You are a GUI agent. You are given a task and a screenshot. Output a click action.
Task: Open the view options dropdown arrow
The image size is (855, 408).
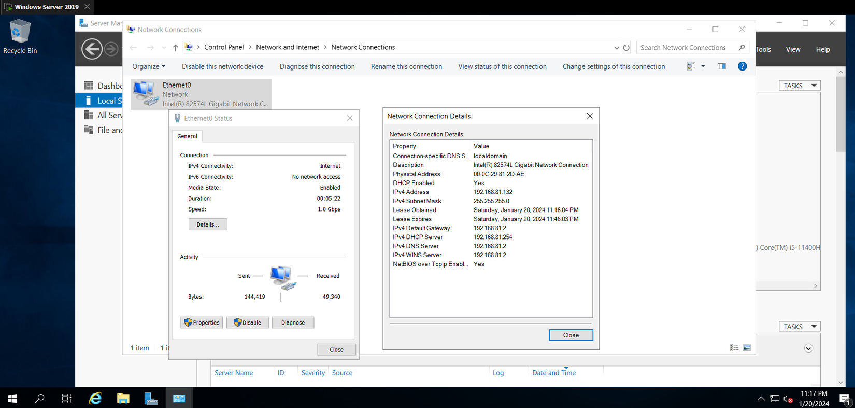703,66
